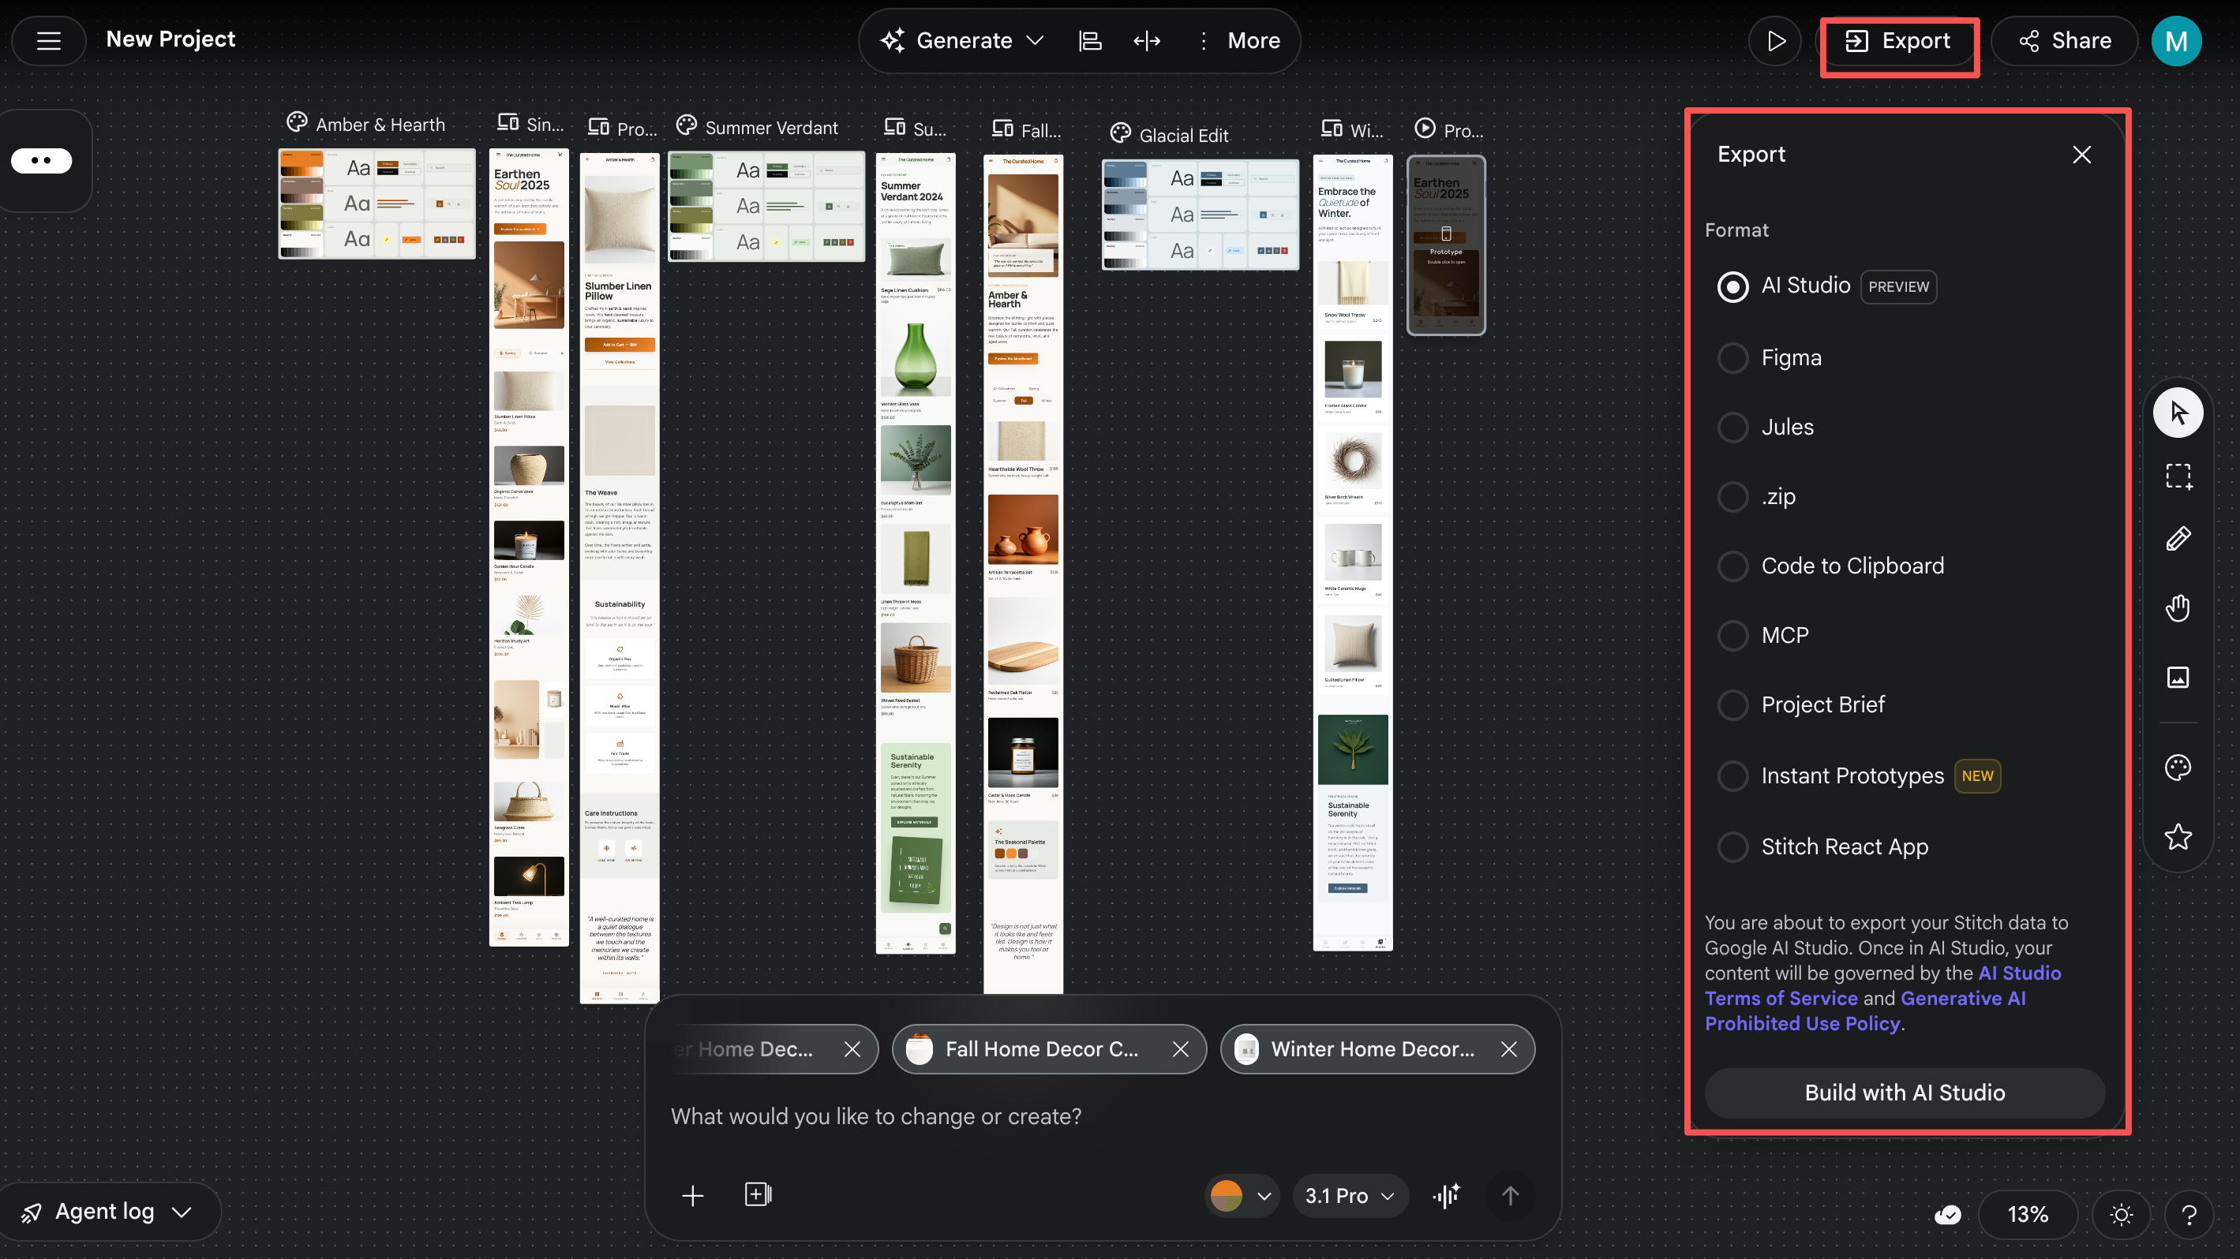Open the image tool in right toolbar

click(x=2178, y=677)
